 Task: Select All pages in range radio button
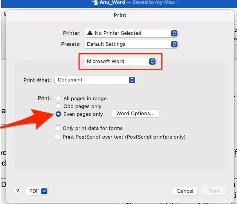[58, 98]
